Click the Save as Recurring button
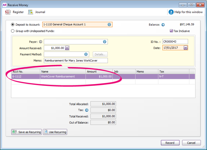The width and height of the screenshot is (207, 150). (x=27, y=132)
